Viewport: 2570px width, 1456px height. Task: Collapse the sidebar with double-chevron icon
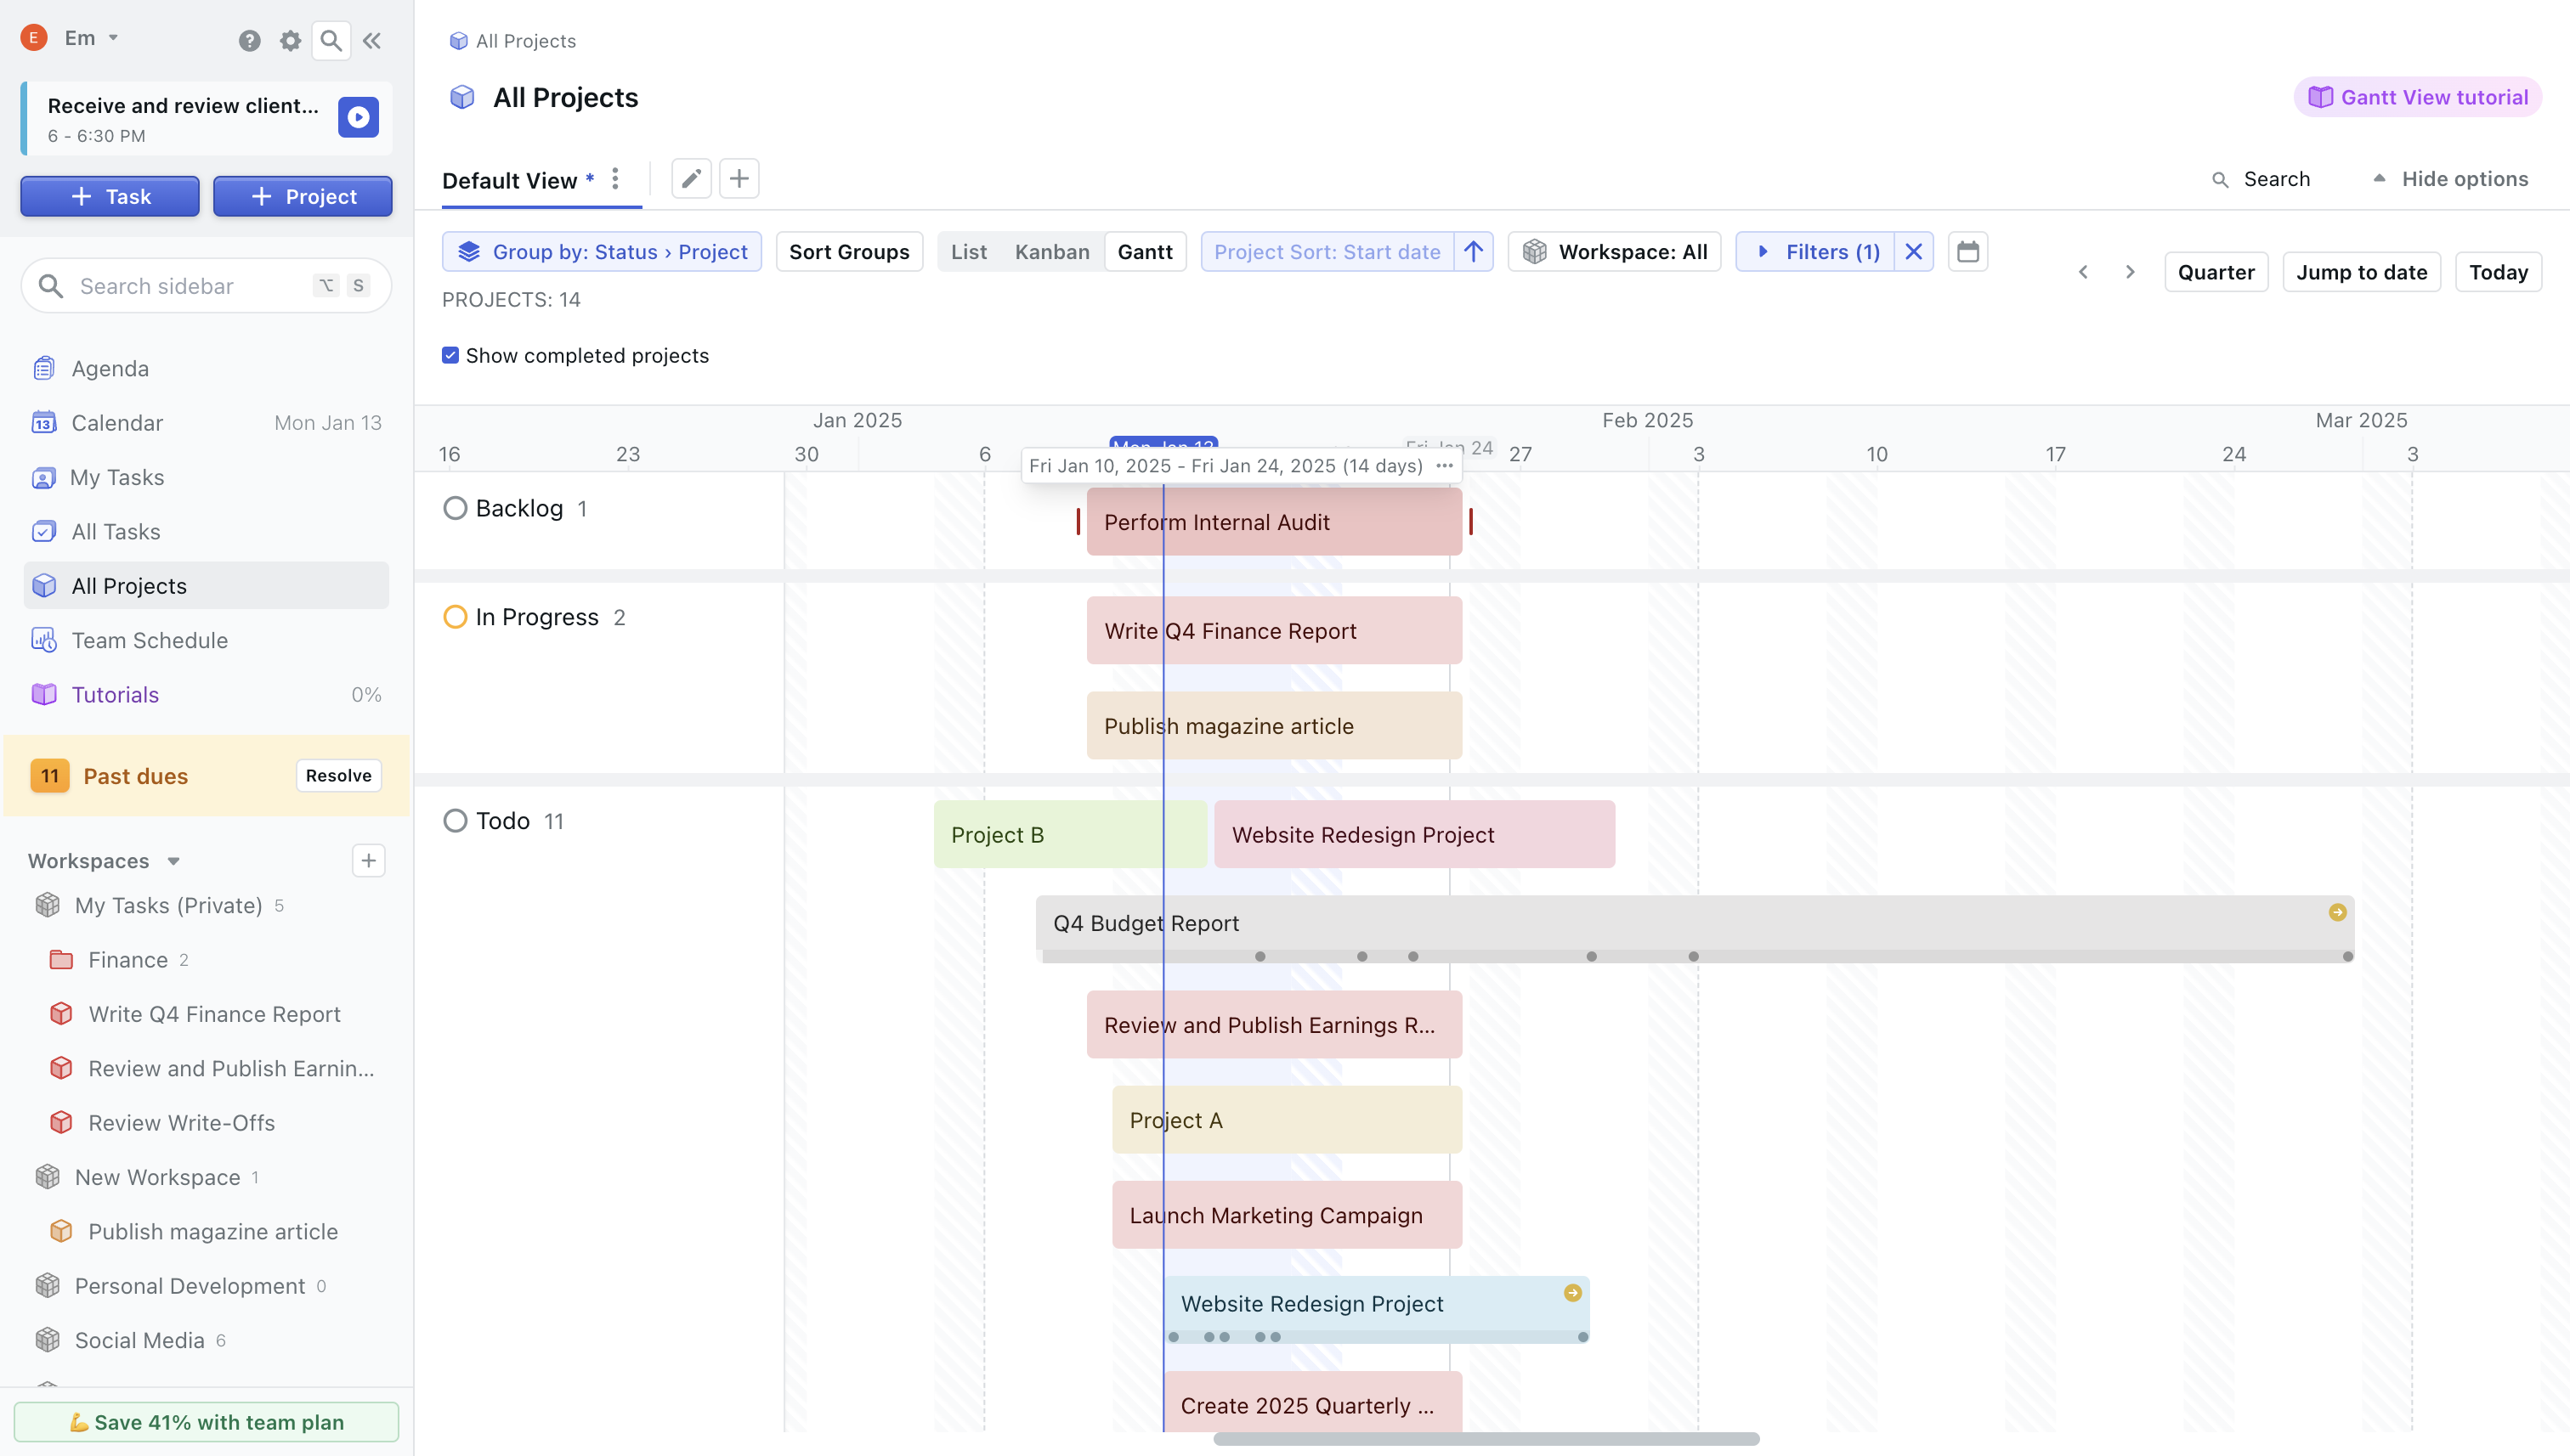tap(371, 40)
